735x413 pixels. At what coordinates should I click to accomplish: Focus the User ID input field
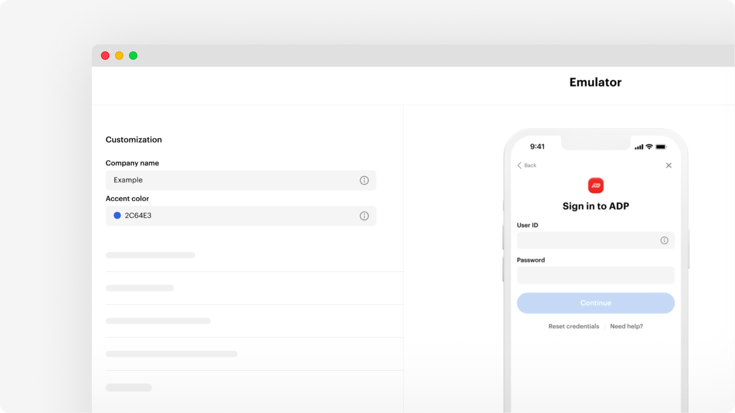[x=586, y=240]
